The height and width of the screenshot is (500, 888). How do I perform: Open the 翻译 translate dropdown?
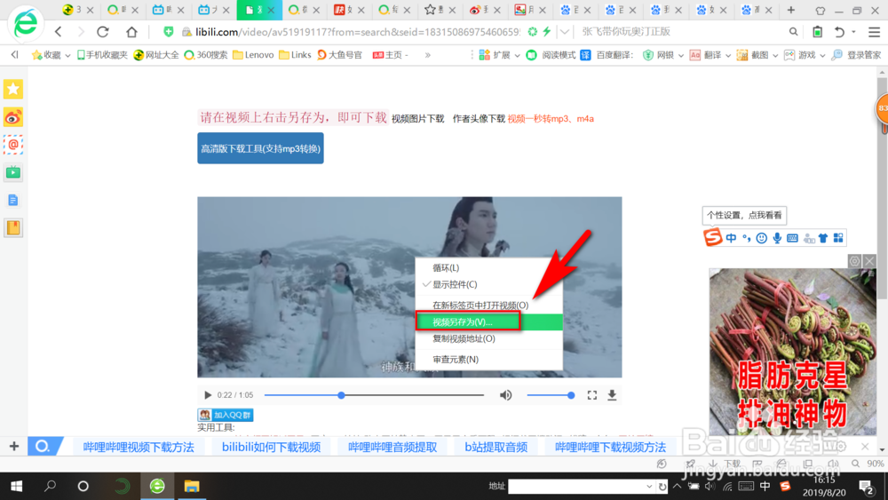710,55
